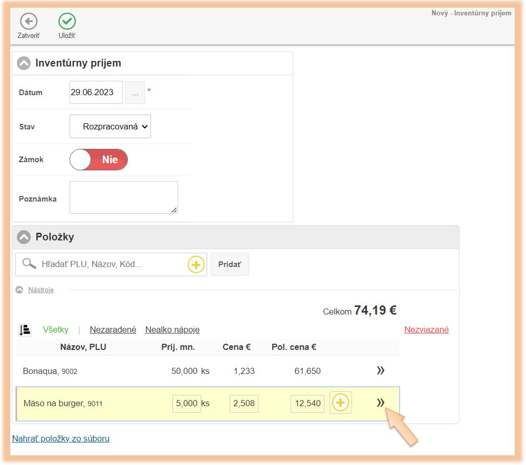The height and width of the screenshot is (465, 526).
Task: Select the Nealko nápoje filter tab
Action: click(x=172, y=330)
